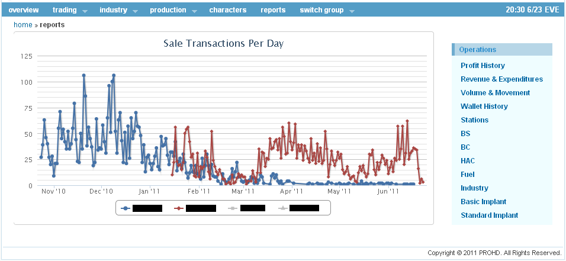View the Volume & Movement report
This screenshot has height=261, width=566.
coord(495,93)
